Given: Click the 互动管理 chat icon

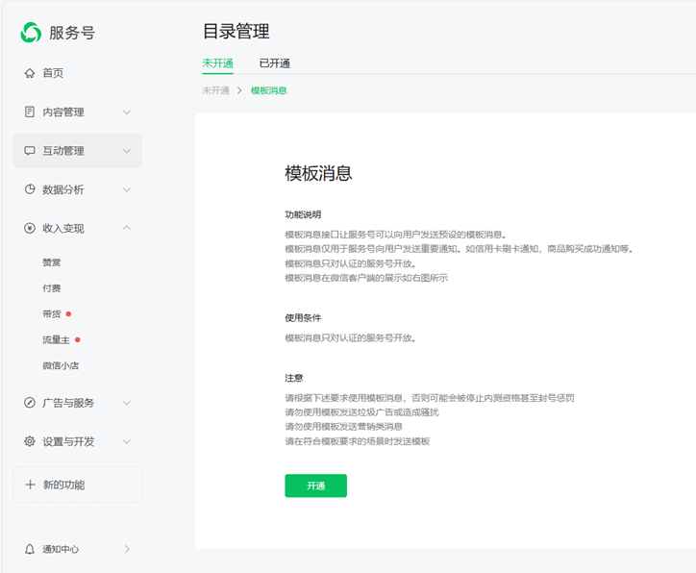Looking at the screenshot, I should click(30, 151).
